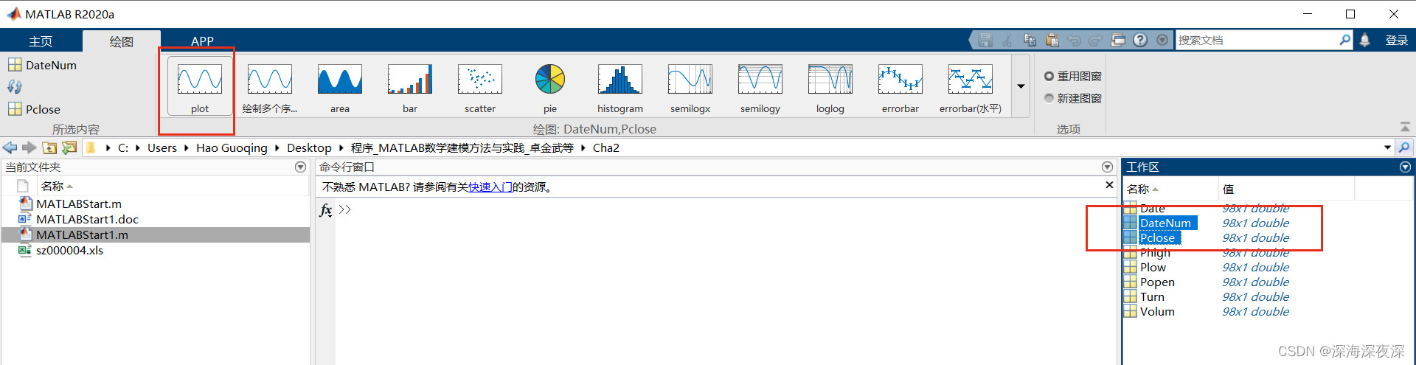
Task: Click into the 搜索文档 search field
Action: click(x=1257, y=41)
